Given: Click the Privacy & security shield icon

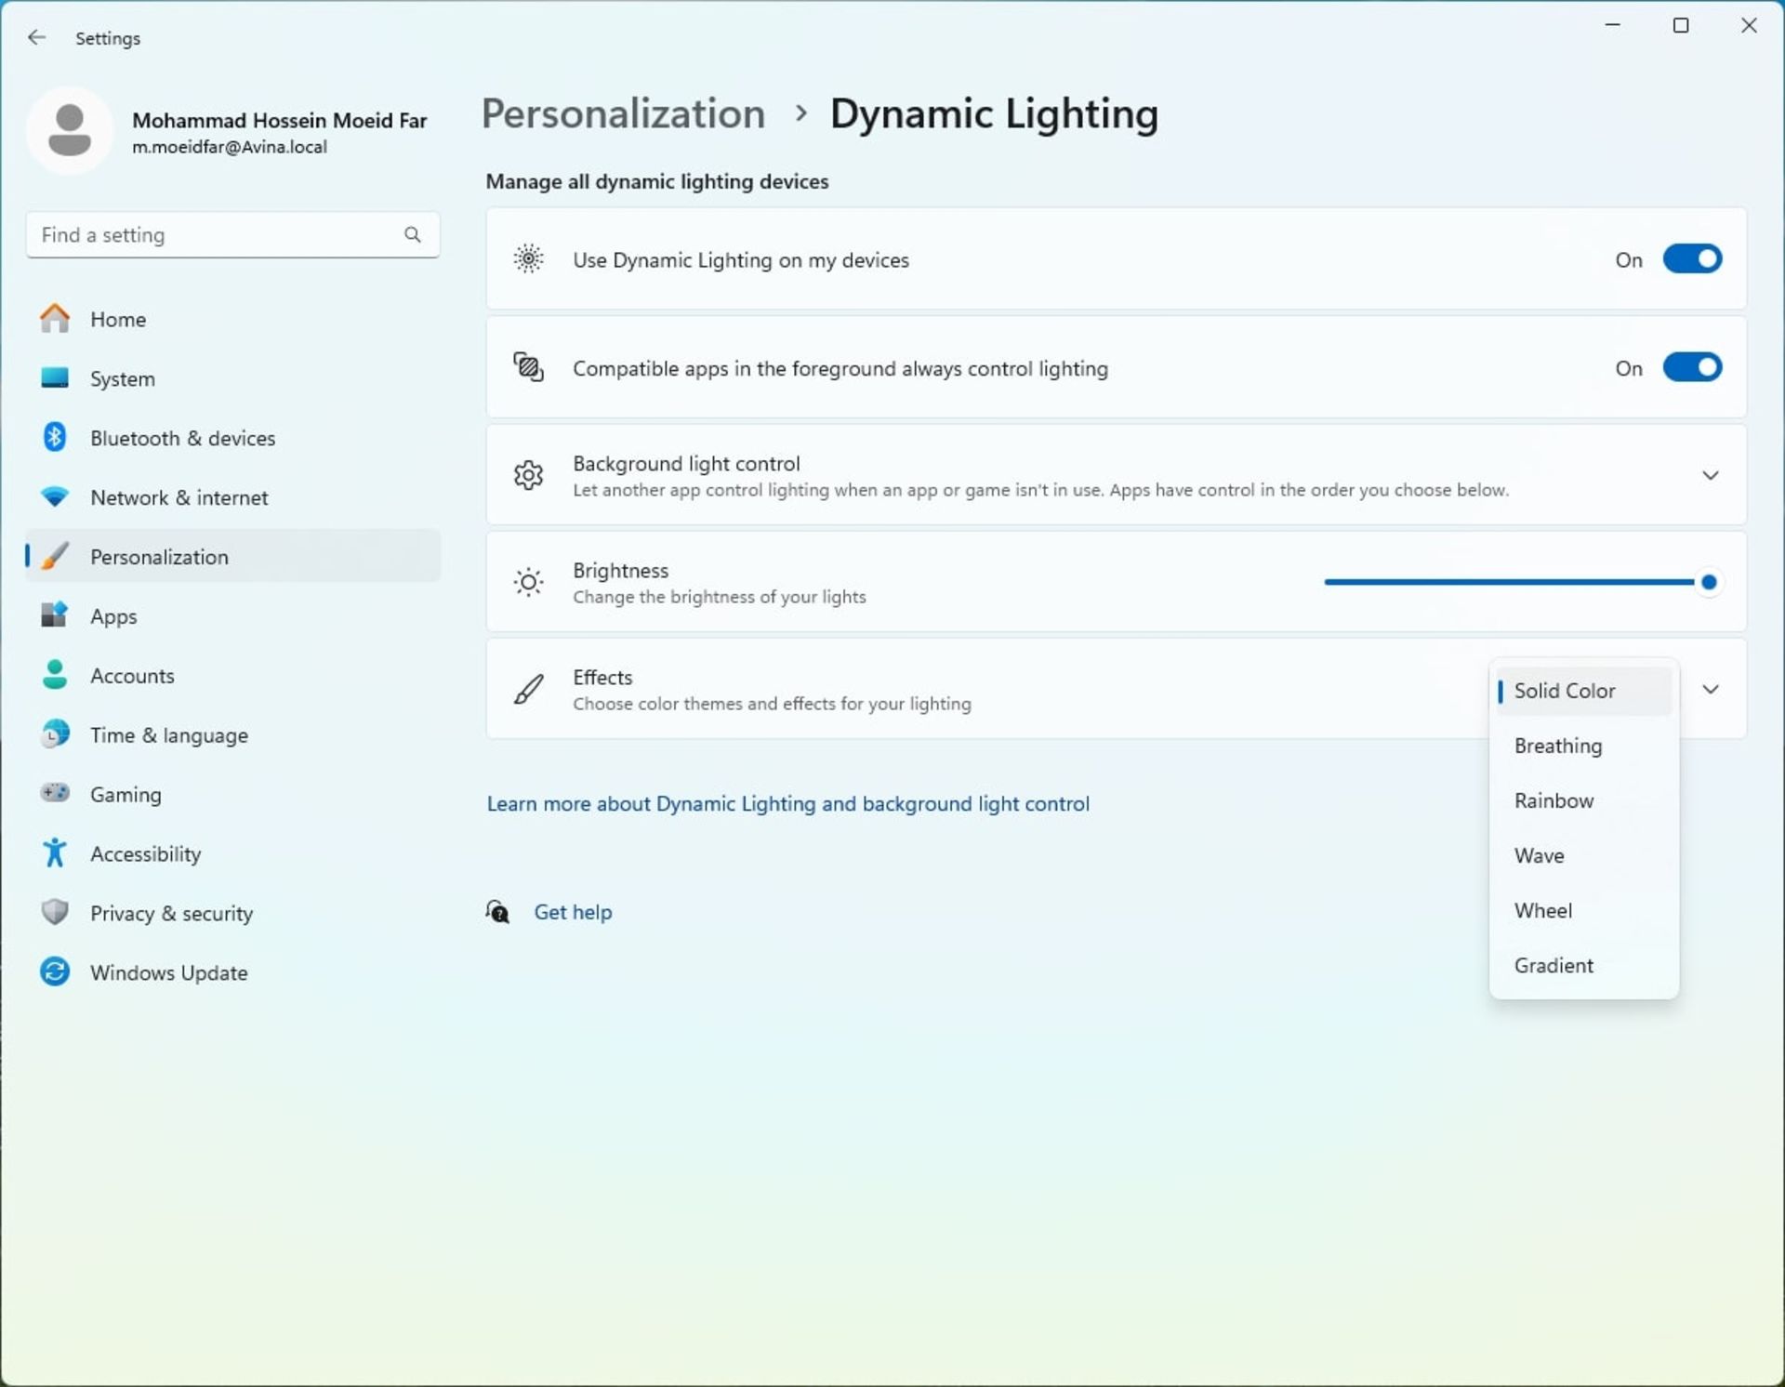Looking at the screenshot, I should point(55,912).
